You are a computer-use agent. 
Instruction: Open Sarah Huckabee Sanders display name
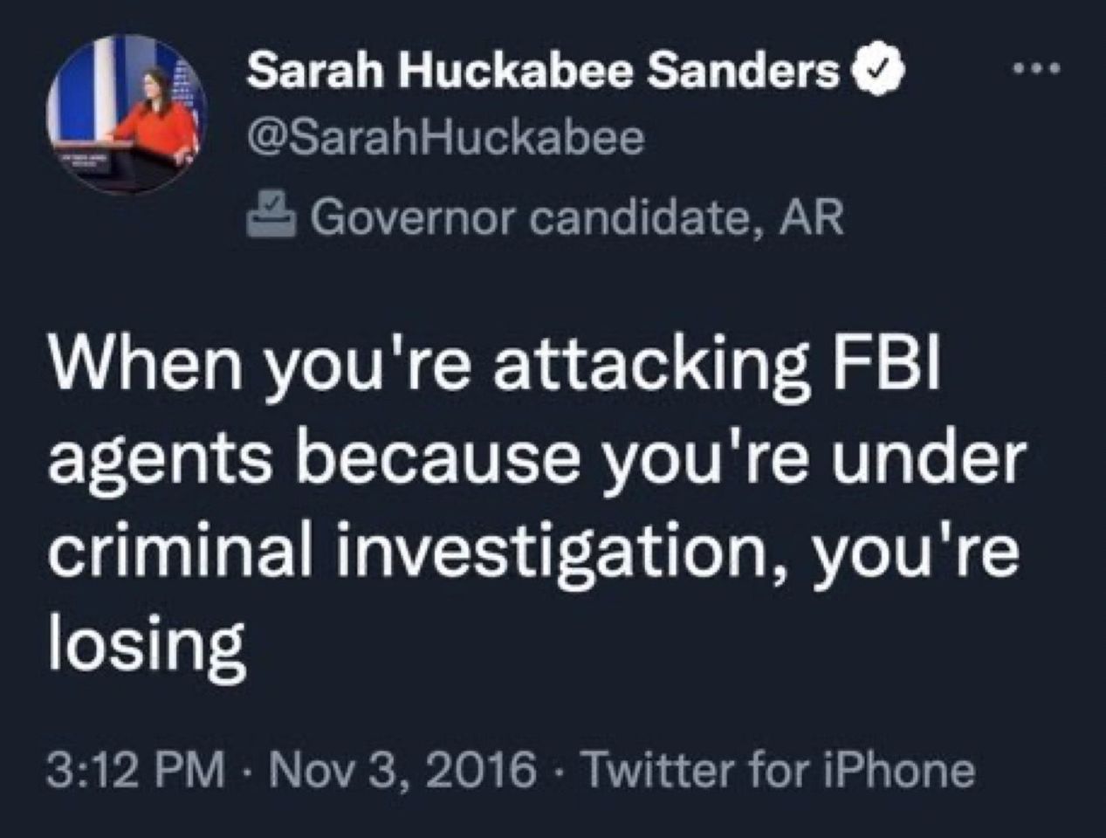(542, 72)
